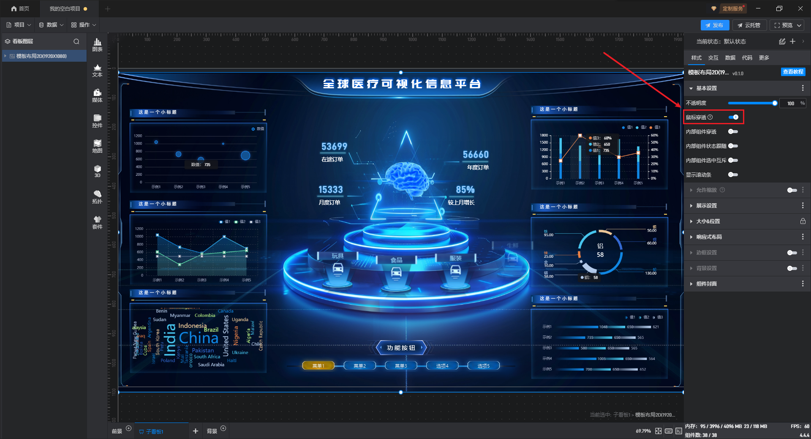
Task: Expand the 响应式布局 section
Action: [x=691, y=237]
